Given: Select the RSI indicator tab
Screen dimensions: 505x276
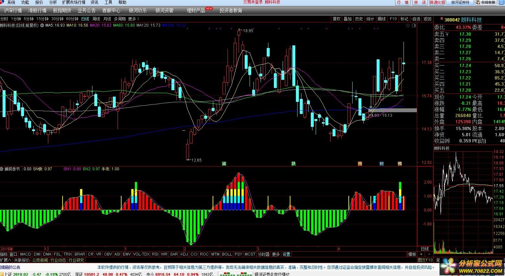Looking at the screenshot, I should pos(155,254).
